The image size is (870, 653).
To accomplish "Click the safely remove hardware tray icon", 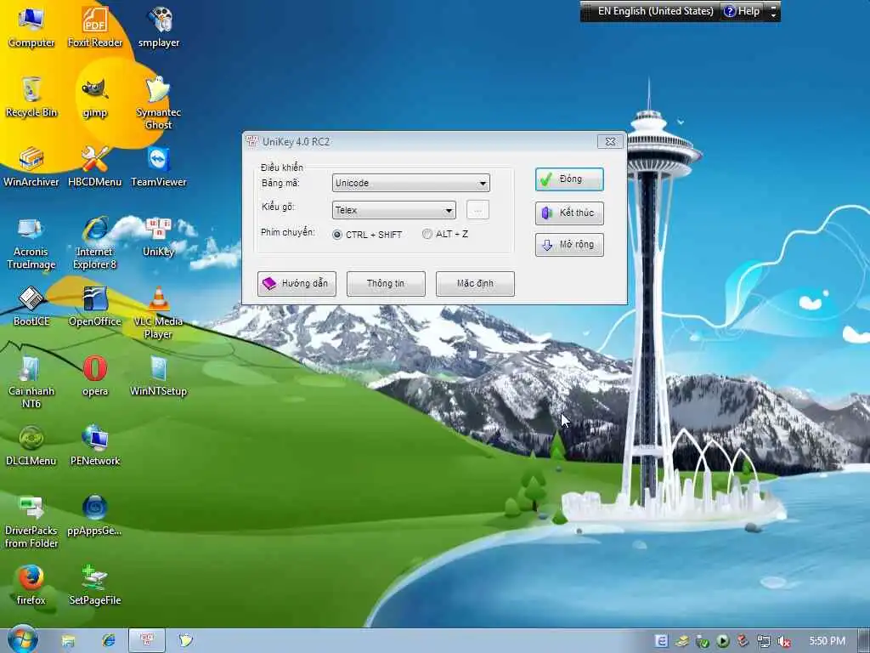I will pyautogui.click(x=702, y=641).
